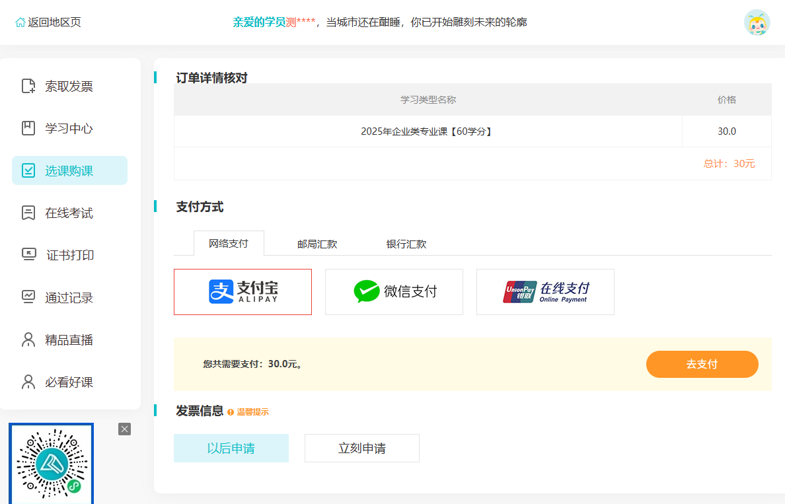
Task: Select UnionPay 在线支付 payment option
Action: [x=545, y=292]
